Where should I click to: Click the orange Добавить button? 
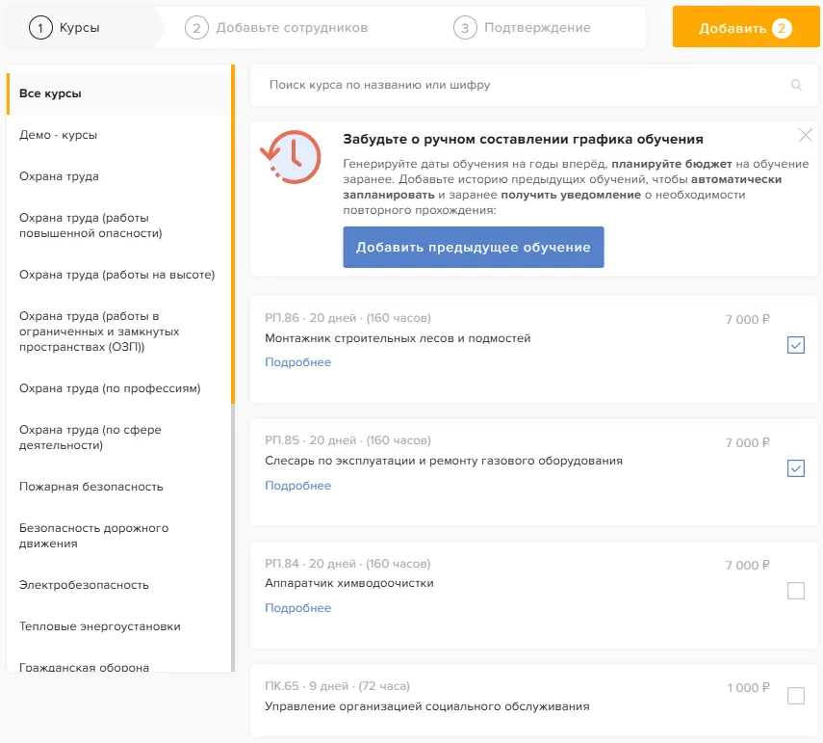[746, 27]
